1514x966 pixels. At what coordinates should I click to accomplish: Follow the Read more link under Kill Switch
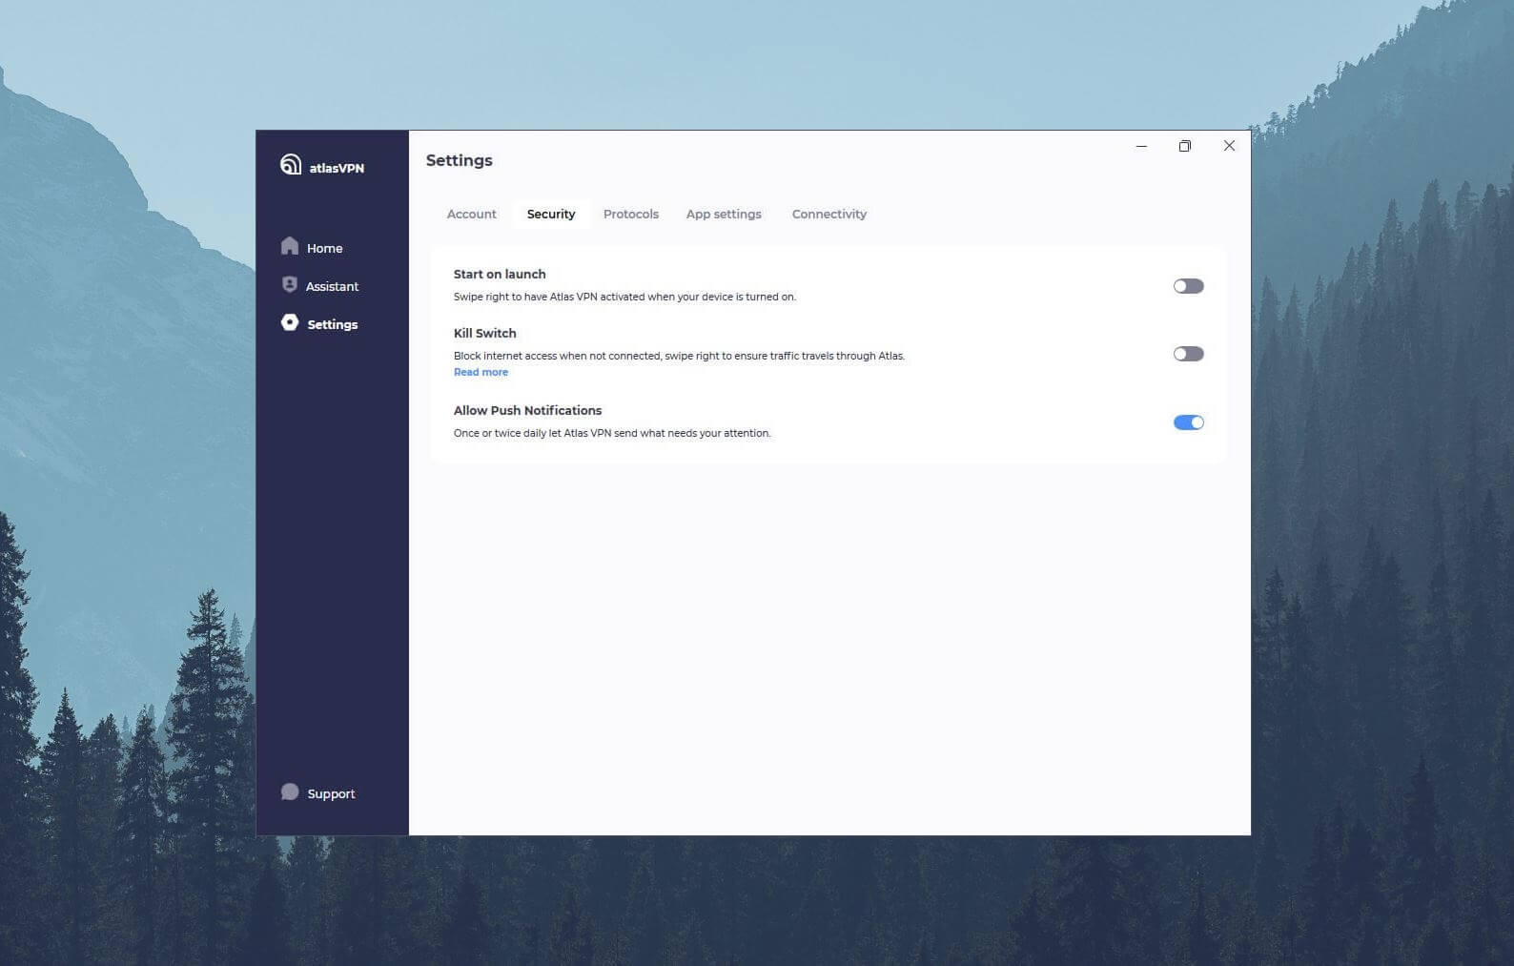click(x=481, y=372)
